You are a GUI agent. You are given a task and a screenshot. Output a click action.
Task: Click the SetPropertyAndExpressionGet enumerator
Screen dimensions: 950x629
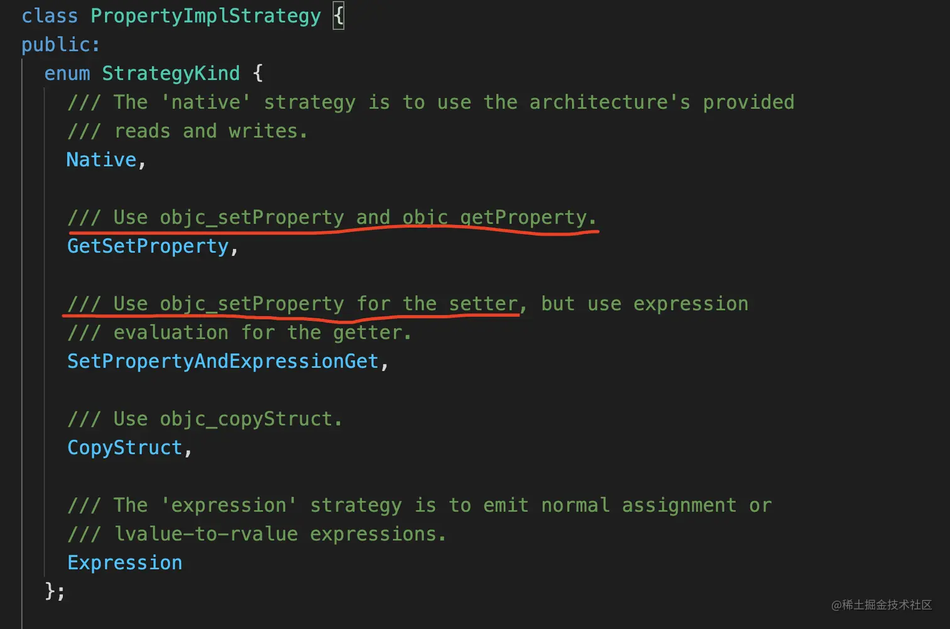coord(223,361)
